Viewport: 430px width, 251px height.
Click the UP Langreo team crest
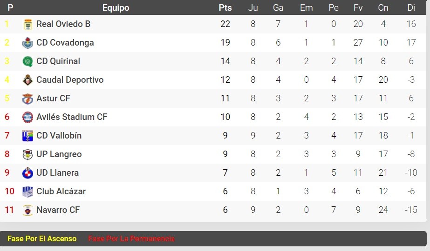click(x=27, y=155)
